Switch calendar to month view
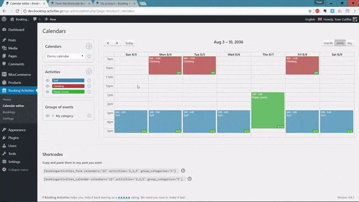This screenshot has width=359, height=202. click(x=328, y=43)
